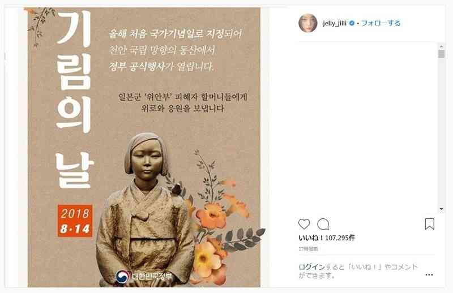453x293 pixels.
Task: Click the 대한민국정부 logo on the poster
Action: [x=144, y=277]
